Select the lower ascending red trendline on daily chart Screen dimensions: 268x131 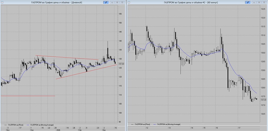tap(86, 72)
